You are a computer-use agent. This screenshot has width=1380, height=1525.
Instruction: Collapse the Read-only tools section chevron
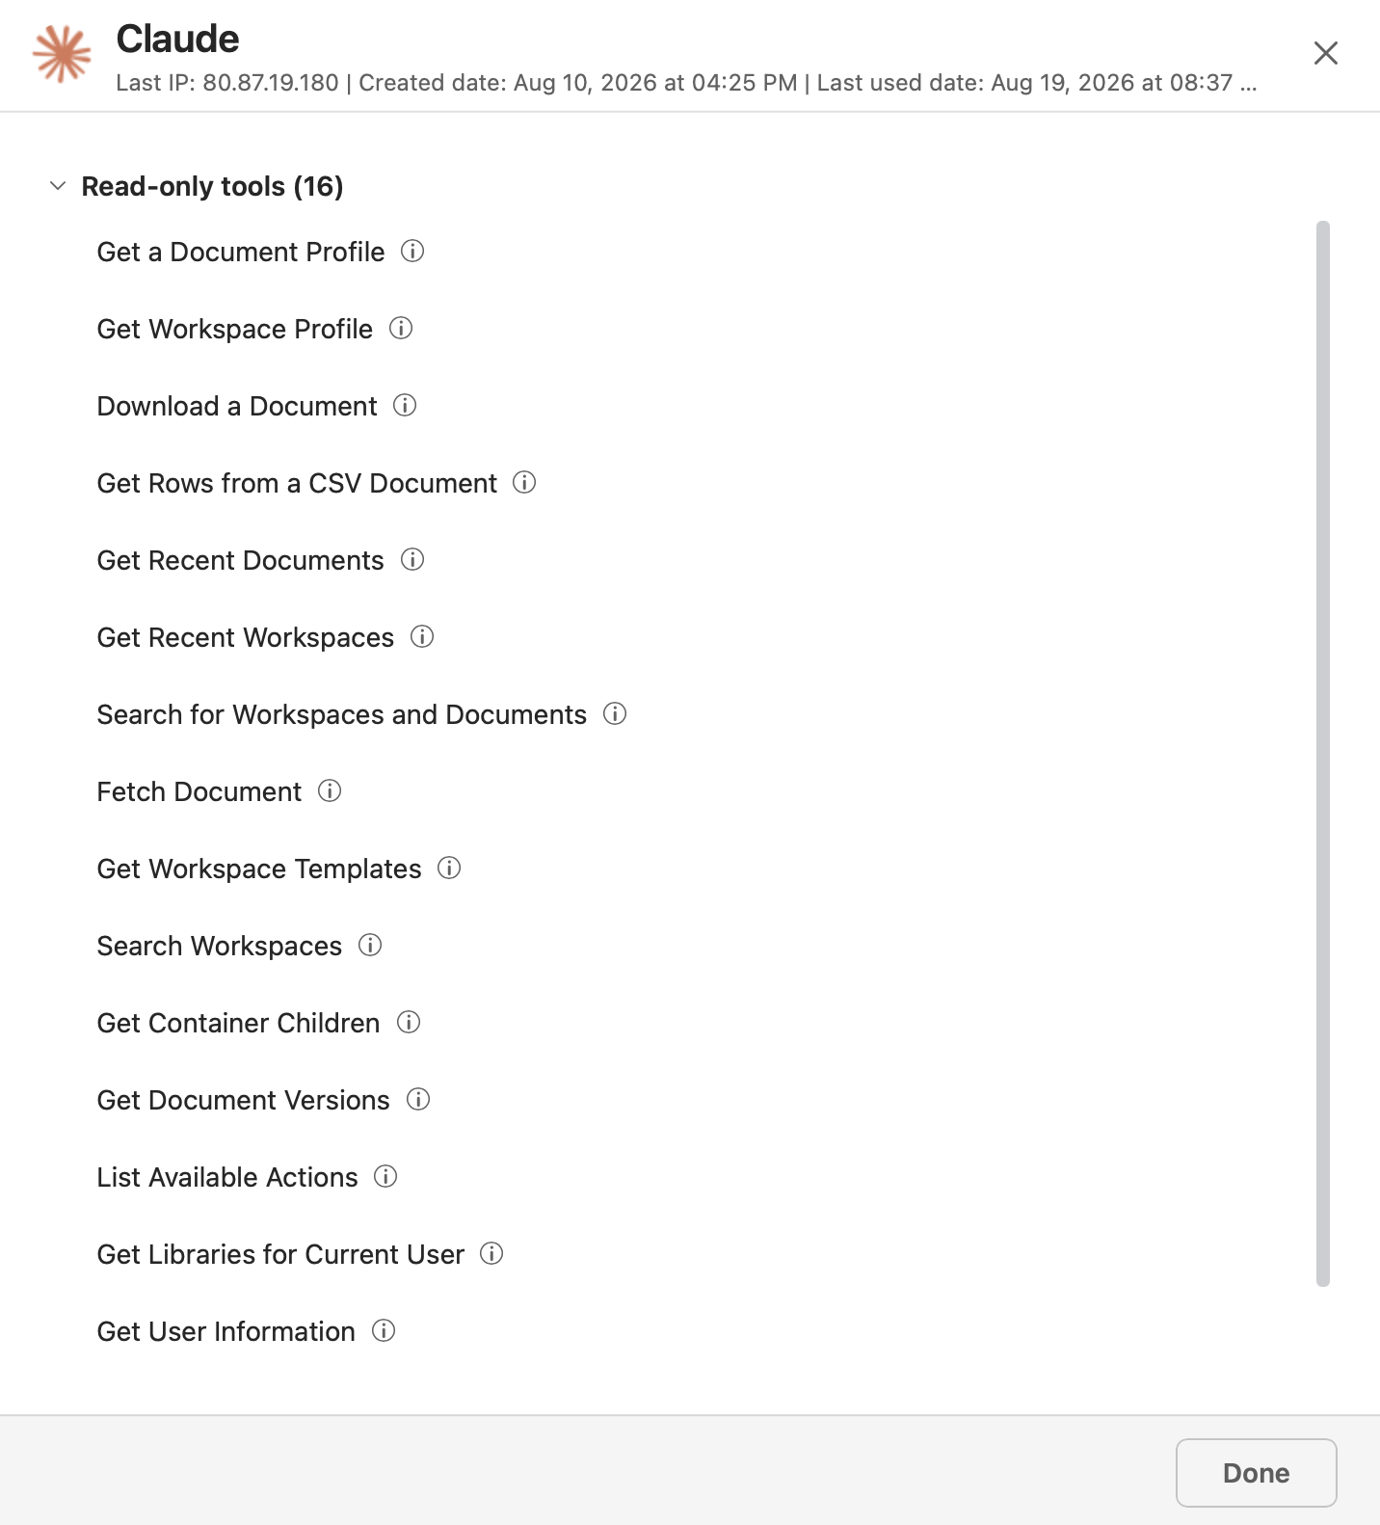(58, 186)
